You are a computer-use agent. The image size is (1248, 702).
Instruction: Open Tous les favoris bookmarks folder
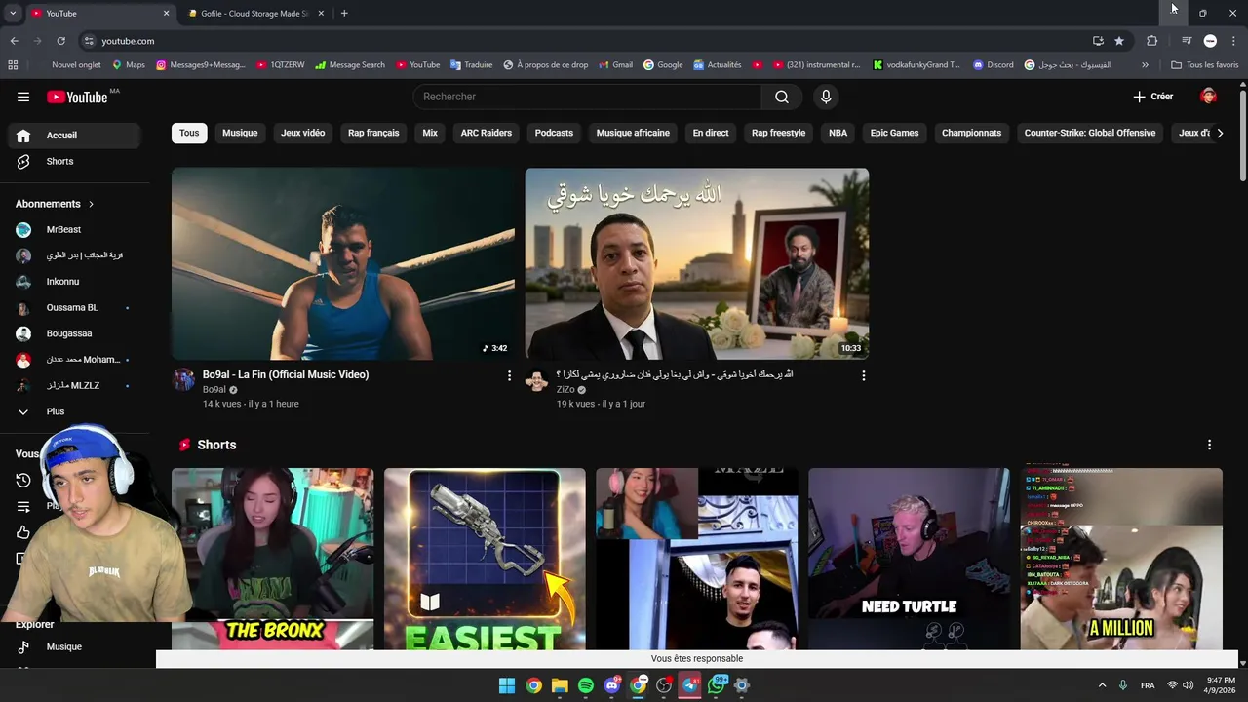[x=1205, y=65]
